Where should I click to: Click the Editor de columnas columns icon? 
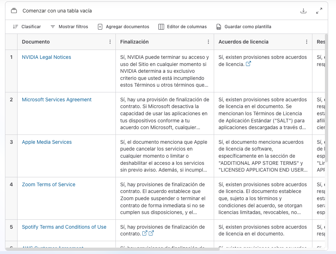tap(161, 27)
